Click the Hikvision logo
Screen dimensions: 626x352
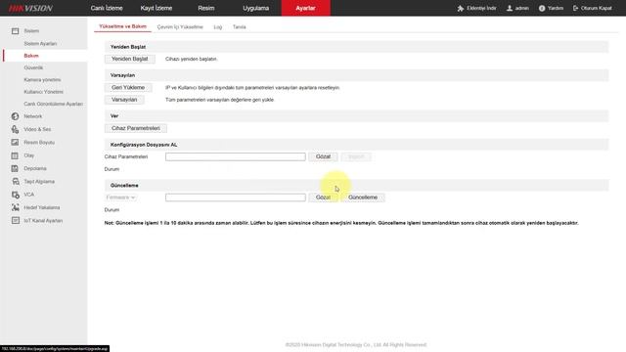[x=30, y=8]
